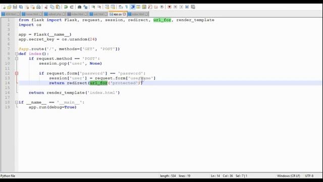323x182 pixels.
Task: Click the Save All icon
Action: click(21, 7)
